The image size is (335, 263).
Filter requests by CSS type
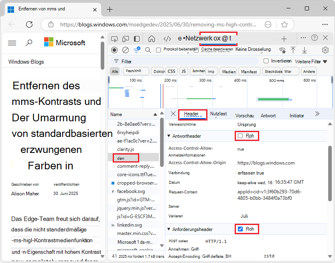(x=171, y=71)
